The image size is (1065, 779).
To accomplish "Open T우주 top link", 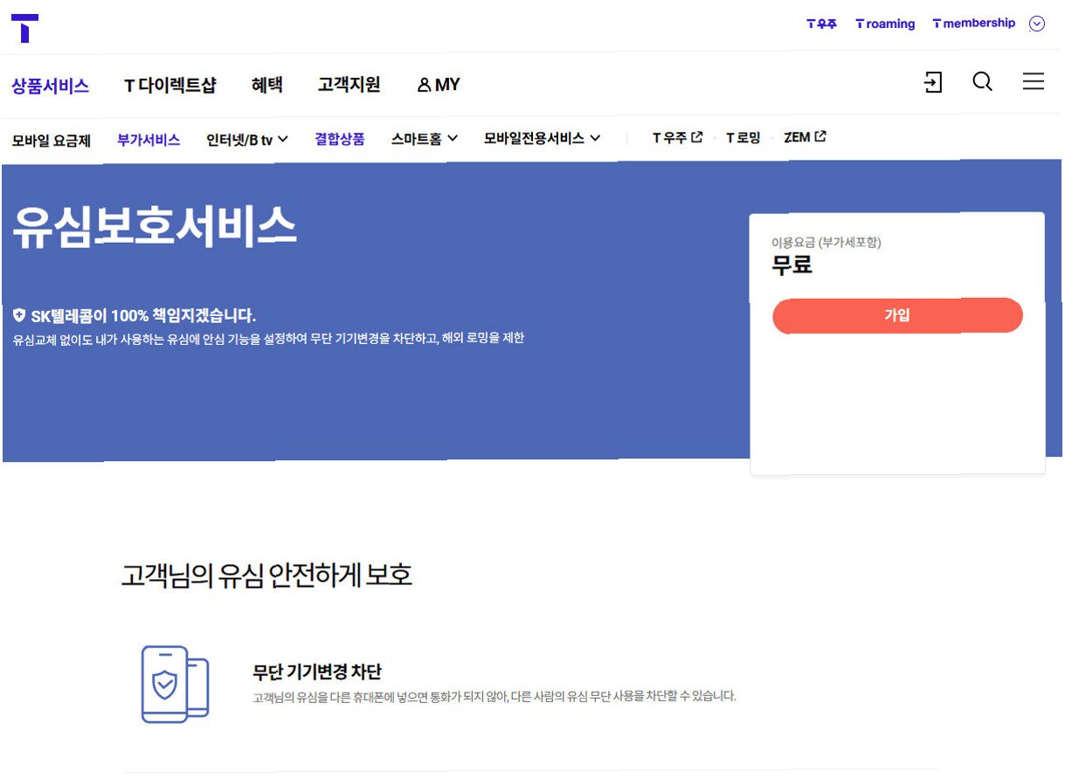I will 821,24.
